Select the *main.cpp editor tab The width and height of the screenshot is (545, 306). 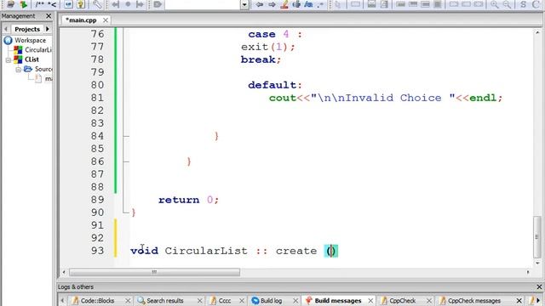pos(81,20)
